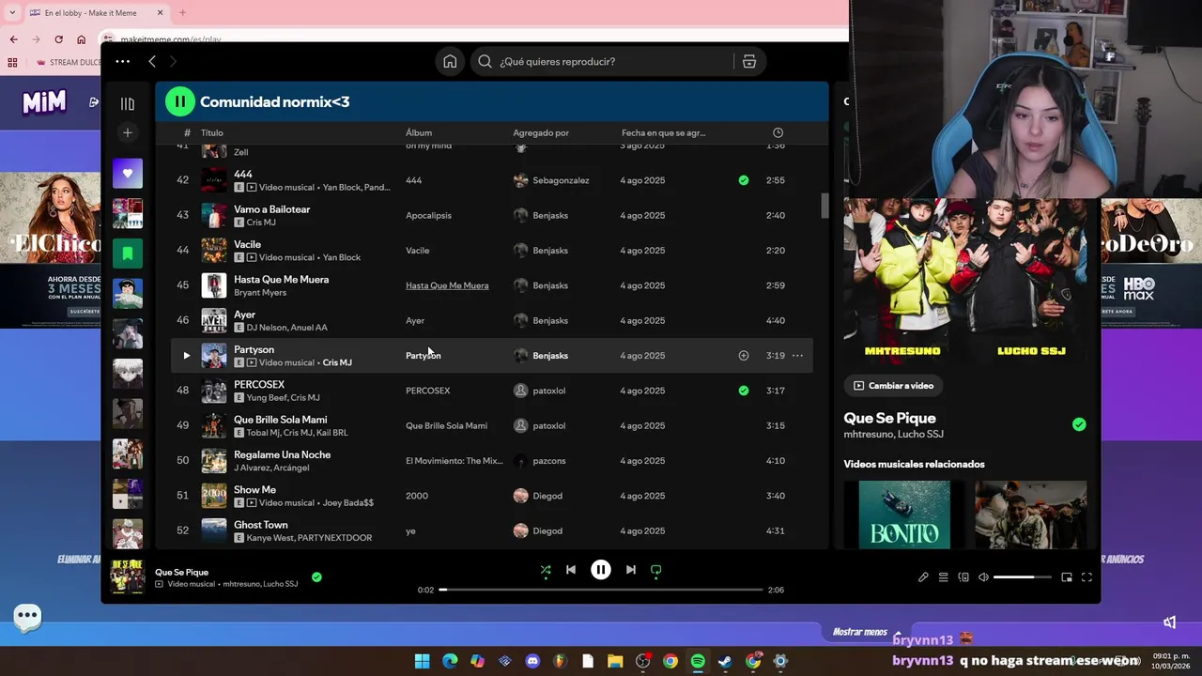Open the Spotify three-dot main menu
The width and height of the screenshot is (1202, 676).
(x=123, y=61)
